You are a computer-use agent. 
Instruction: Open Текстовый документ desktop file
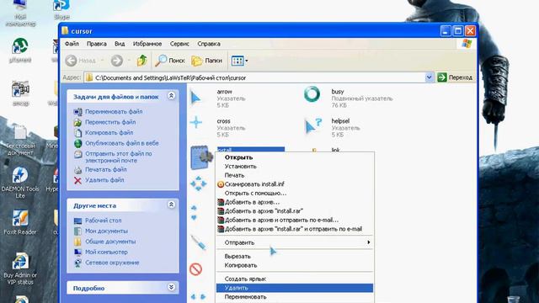[x=20, y=141]
